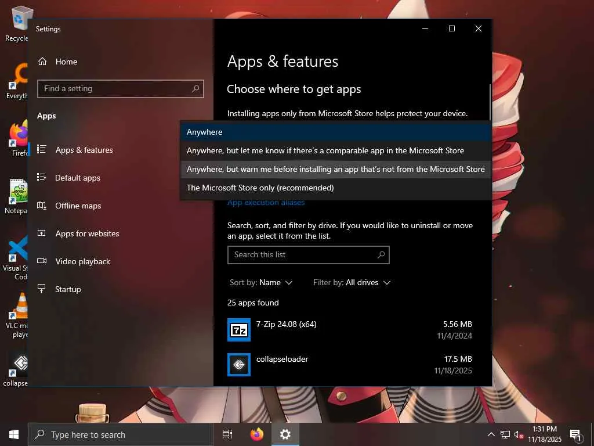Maximize the Settings window
Image resolution: width=594 pixels, height=446 pixels.
(x=451, y=28)
